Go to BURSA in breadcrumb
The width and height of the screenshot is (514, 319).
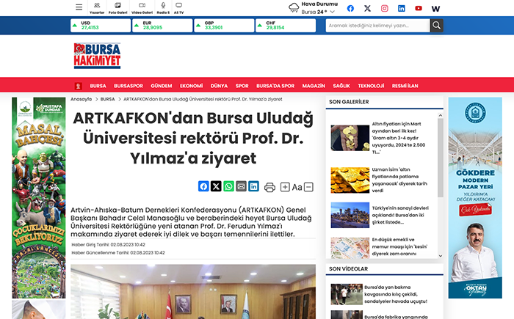(107, 99)
